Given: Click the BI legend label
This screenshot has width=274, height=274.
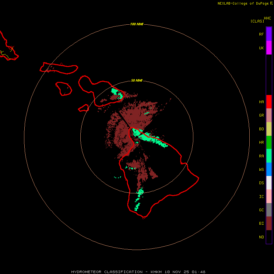Looking at the screenshot, I should pos(261,223).
